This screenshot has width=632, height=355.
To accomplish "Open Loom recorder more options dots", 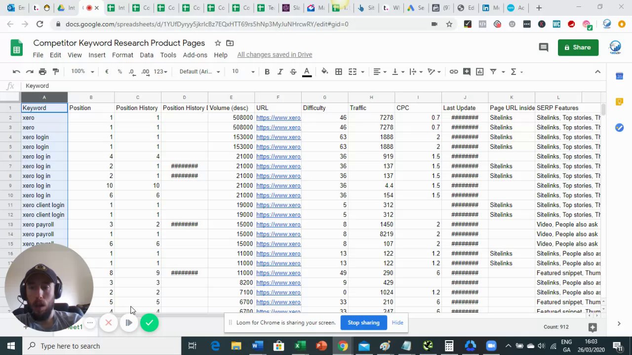I will tap(90, 323).
